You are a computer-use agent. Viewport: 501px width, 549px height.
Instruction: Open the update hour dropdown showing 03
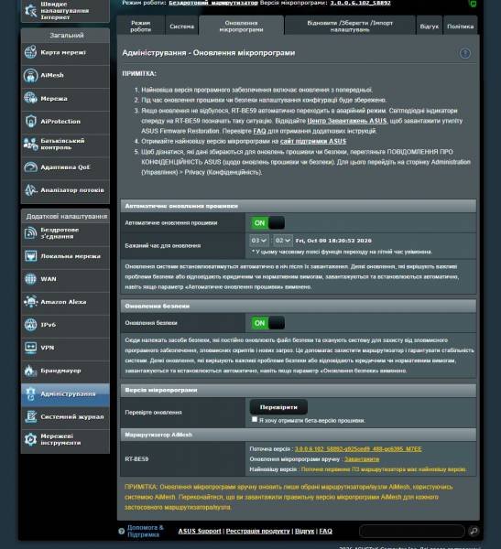pyautogui.click(x=259, y=241)
